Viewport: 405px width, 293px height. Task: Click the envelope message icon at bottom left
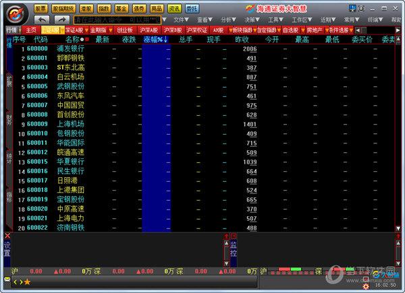pos(7,280)
